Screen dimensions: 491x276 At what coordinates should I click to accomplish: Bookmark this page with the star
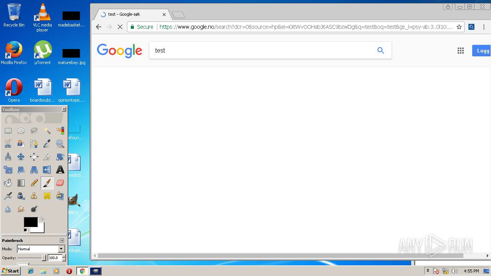tap(459, 27)
